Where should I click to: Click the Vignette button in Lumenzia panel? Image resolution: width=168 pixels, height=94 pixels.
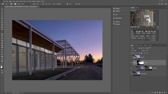tap(149, 33)
